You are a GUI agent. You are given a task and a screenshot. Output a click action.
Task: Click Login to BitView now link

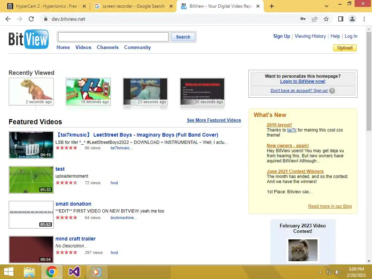point(303,81)
